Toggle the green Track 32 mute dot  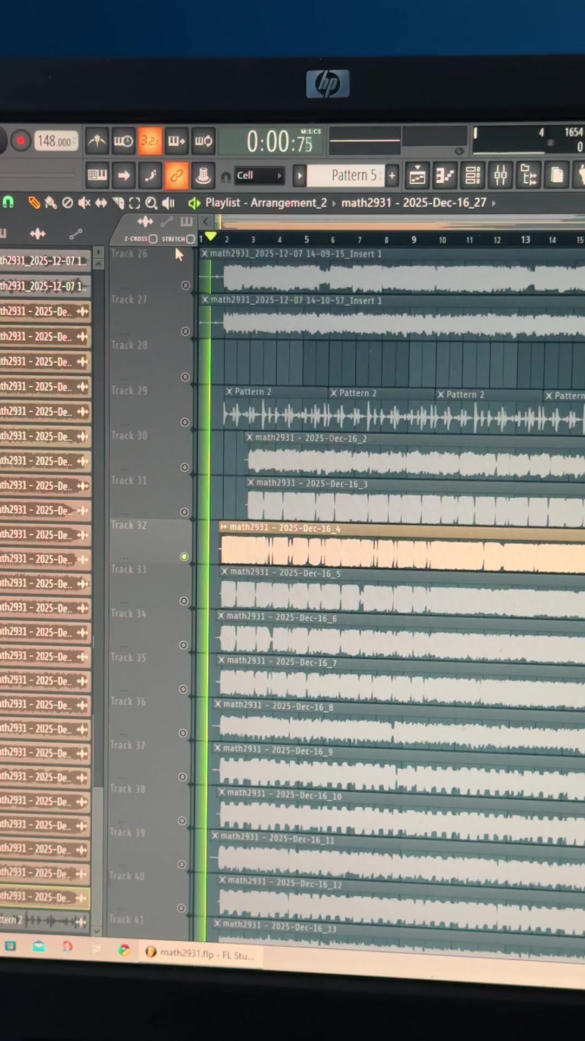(184, 557)
